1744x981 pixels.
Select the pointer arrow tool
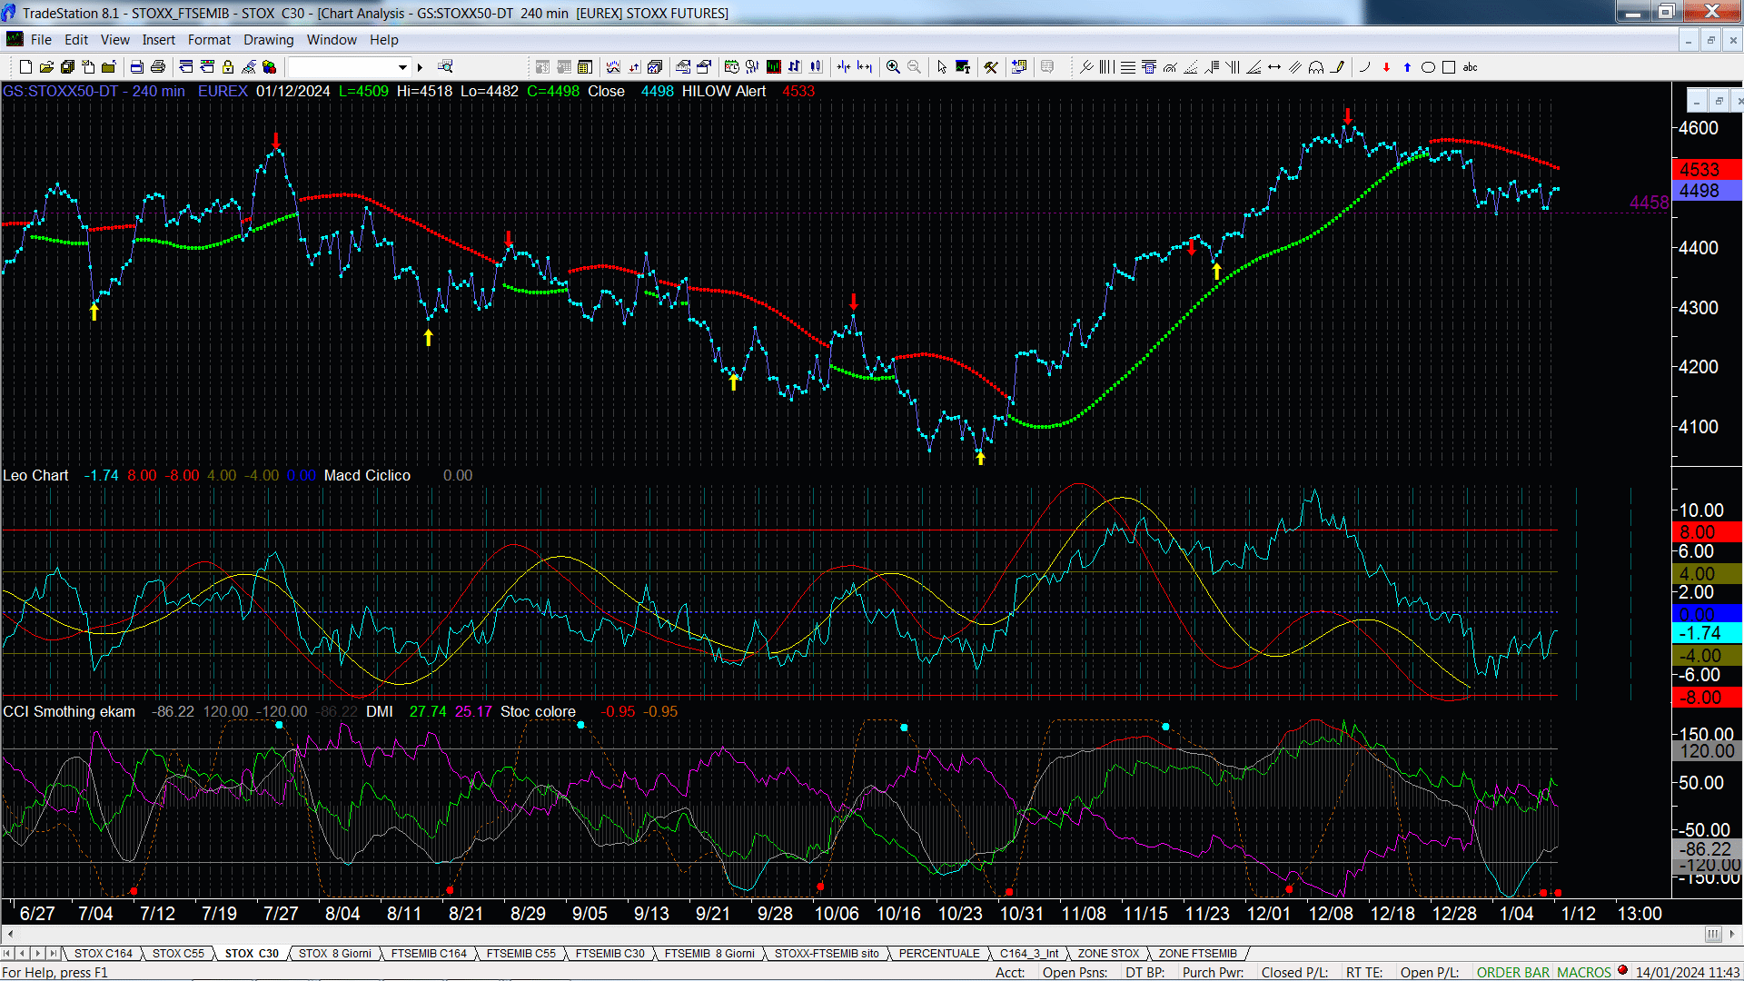[x=942, y=67]
